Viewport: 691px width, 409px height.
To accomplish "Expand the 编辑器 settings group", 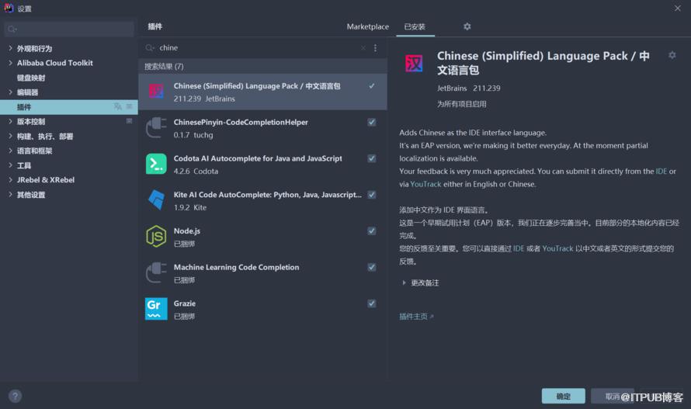I will pos(10,92).
